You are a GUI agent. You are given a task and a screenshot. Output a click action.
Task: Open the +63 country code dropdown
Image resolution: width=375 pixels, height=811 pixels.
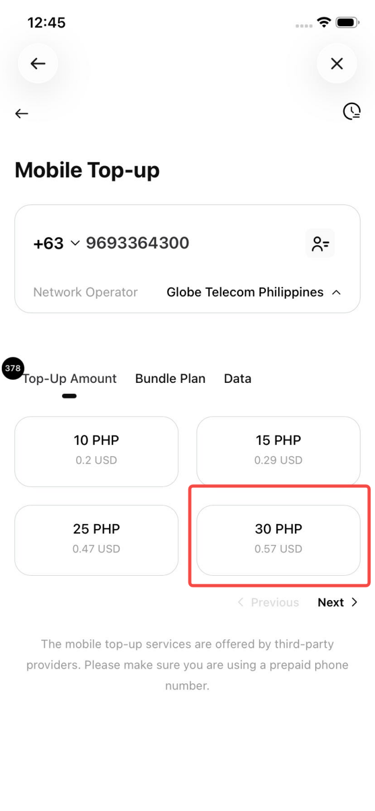(x=56, y=243)
